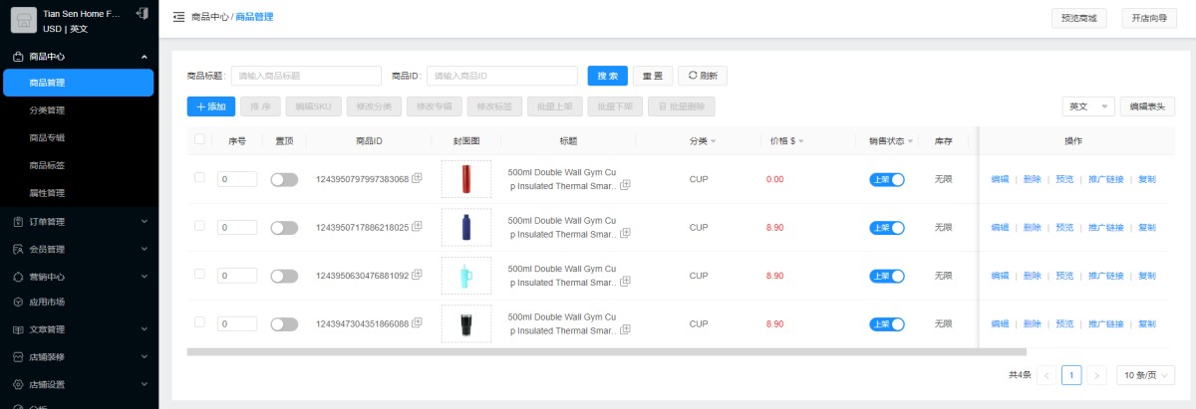The width and height of the screenshot is (1196, 409).
Task: Check the select-all checkbox in the table header
Action: [x=199, y=139]
